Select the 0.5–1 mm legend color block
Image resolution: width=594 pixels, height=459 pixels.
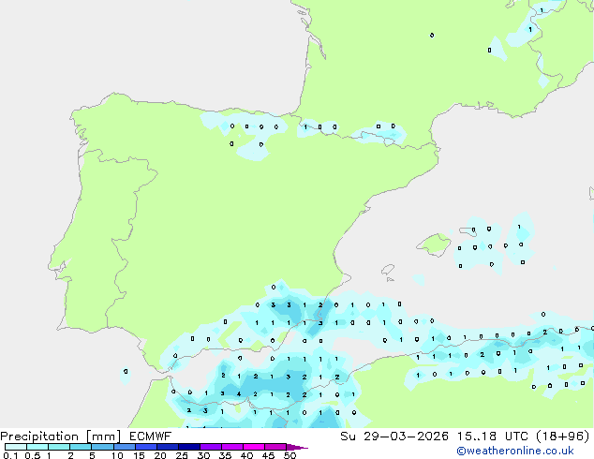tap(37, 447)
